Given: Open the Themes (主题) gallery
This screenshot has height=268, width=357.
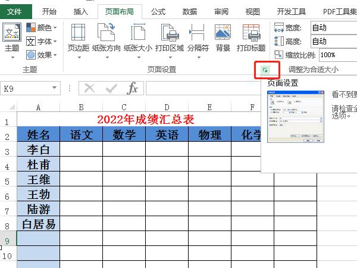Looking at the screenshot, I should pyautogui.click(x=12, y=37).
